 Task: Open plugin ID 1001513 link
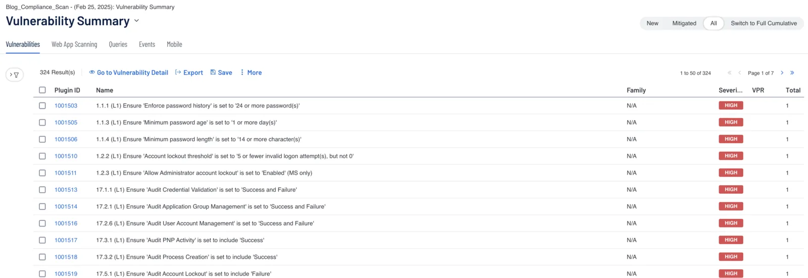click(66, 190)
